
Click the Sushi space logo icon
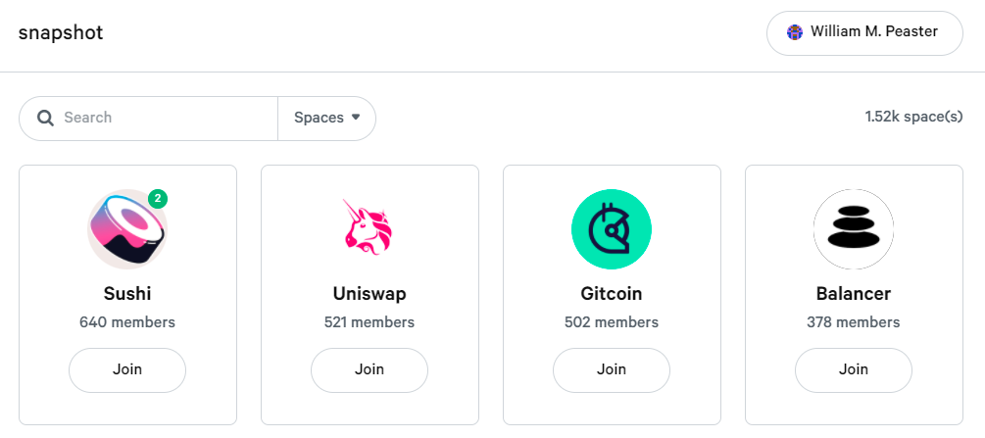click(126, 229)
